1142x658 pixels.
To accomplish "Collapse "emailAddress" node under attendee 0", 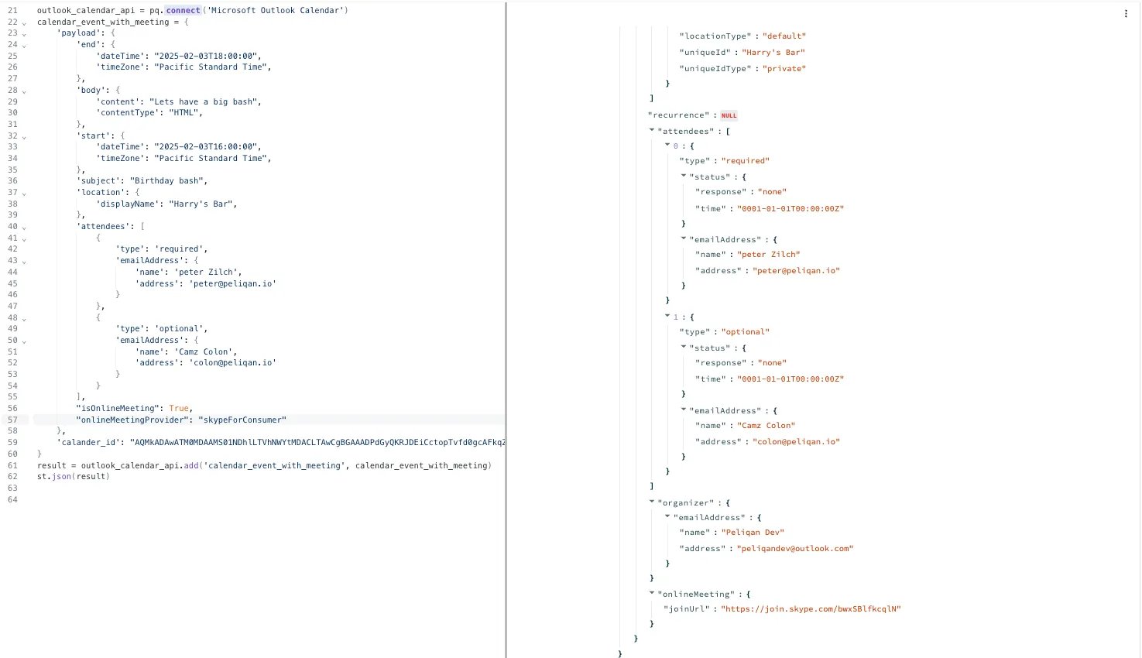I will pos(684,239).
